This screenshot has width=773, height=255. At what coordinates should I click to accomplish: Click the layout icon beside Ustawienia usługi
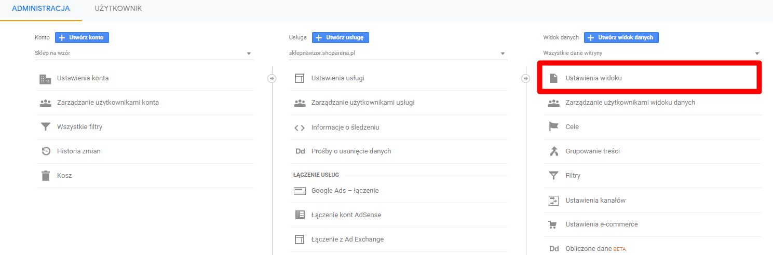[300, 79]
